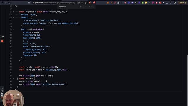The image size is (188, 106).
Task: Toggle the browser sidebar panel icon
Action: point(170,3)
